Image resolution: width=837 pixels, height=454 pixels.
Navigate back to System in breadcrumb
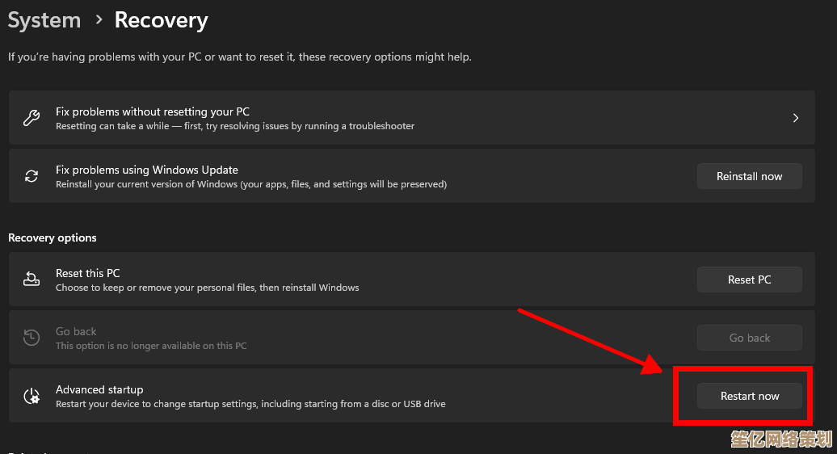[x=44, y=20]
